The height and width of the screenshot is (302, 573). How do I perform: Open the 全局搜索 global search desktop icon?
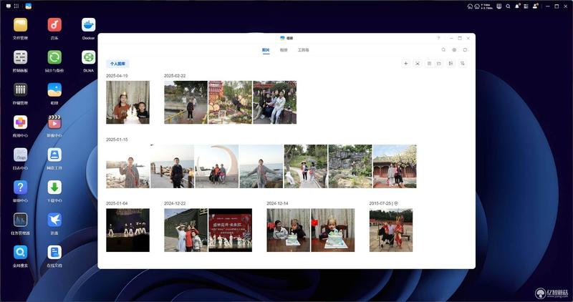(21, 253)
